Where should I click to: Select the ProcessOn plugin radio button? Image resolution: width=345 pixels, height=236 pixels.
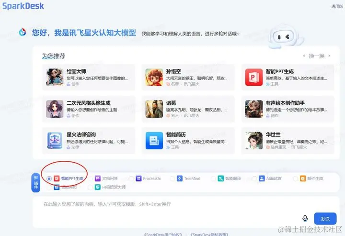(131, 179)
